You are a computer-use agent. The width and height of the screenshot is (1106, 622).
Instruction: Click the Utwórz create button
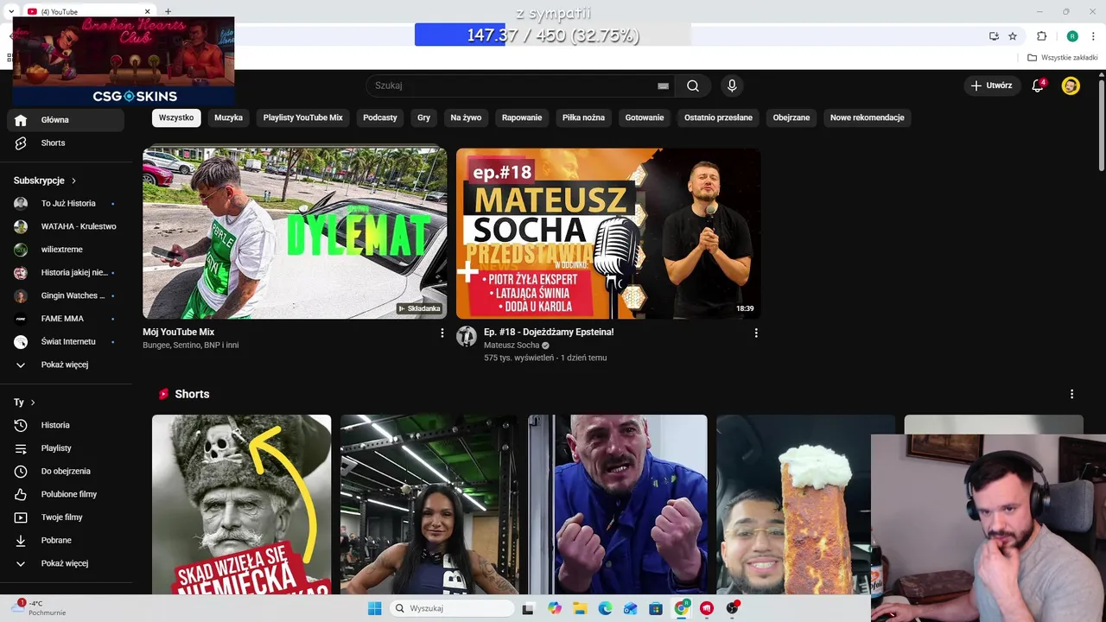click(x=991, y=86)
